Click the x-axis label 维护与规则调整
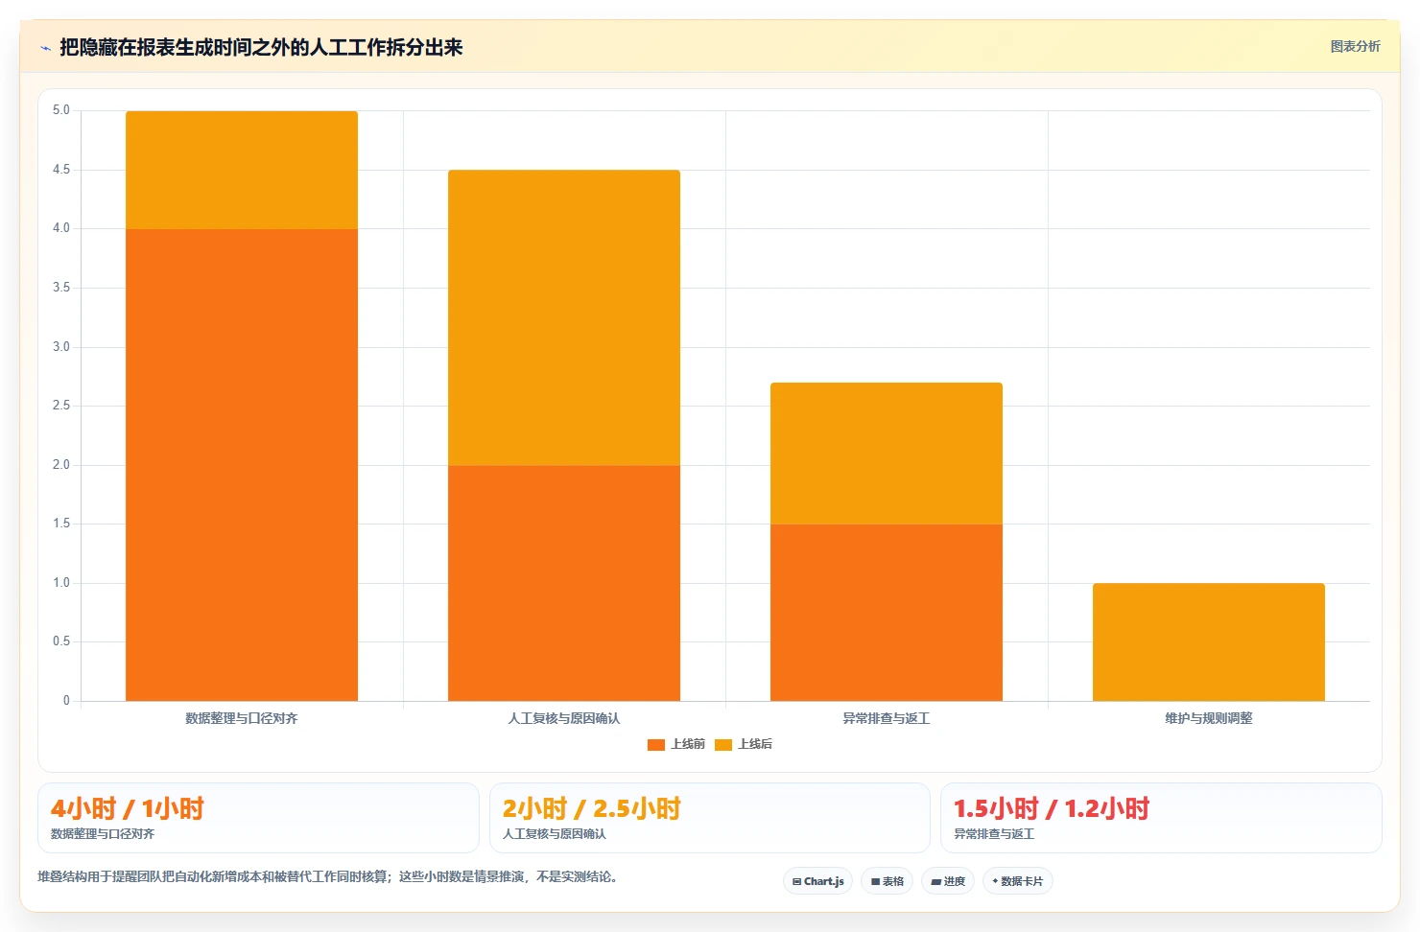This screenshot has width=1420, height=932. coord(1209,718)
